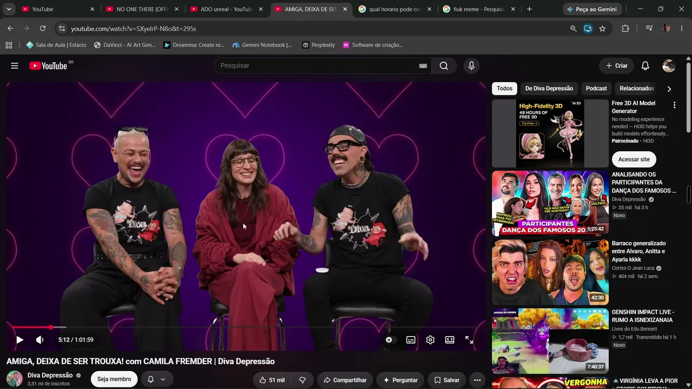Image resolution: width=692 pixels, height=389 pixels.
Task: Open the YouTube guide hamburger menu
Action: (15, 66)
